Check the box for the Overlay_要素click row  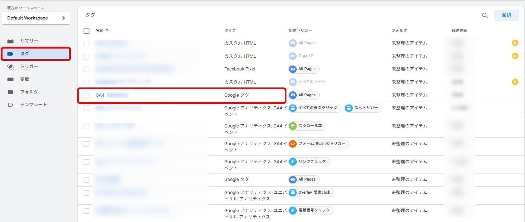coord(86,193)
